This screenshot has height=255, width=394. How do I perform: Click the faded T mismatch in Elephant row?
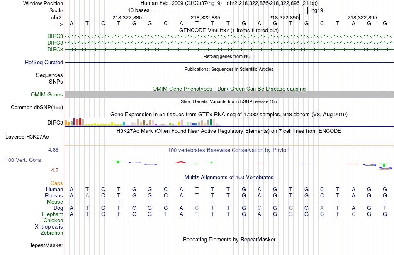coord(165,214)
